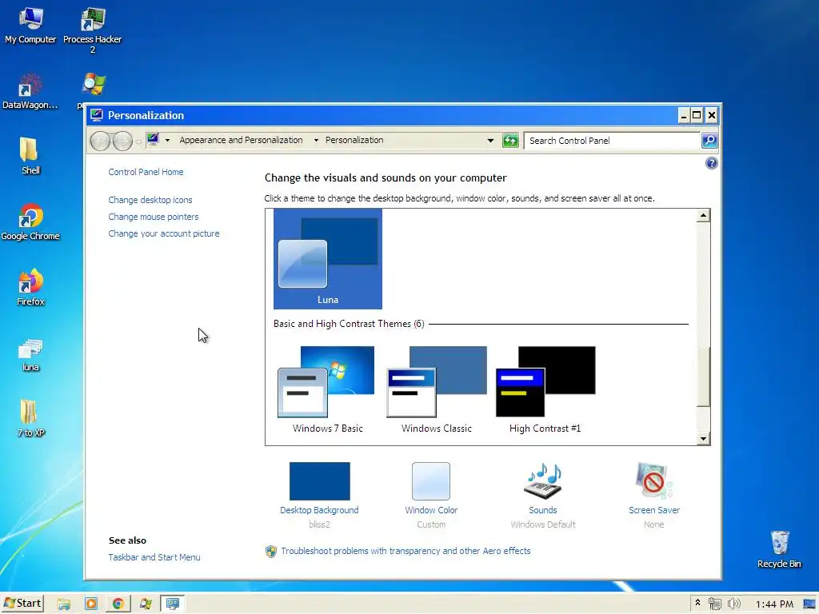Open help with the question mark icon

coord(711,163)
